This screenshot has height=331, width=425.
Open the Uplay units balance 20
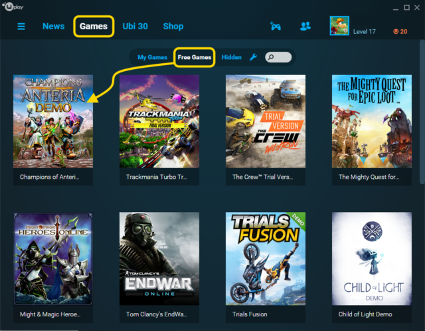[x=400, y=31]
